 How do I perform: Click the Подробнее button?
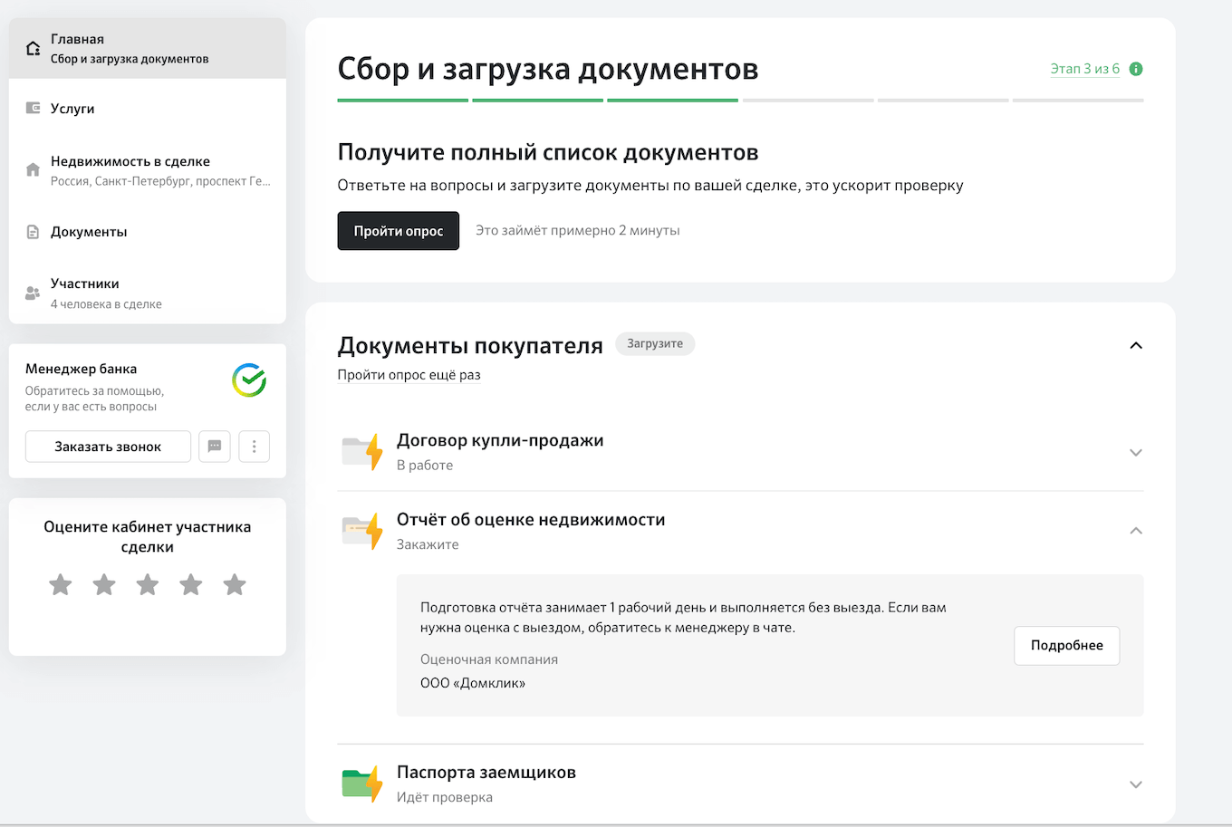(x=1066, y=646)
